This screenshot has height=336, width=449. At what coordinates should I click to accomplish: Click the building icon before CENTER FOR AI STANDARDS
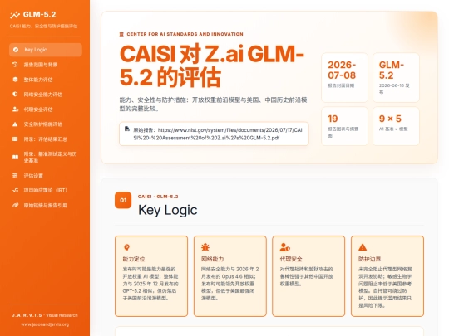[121, 34]
